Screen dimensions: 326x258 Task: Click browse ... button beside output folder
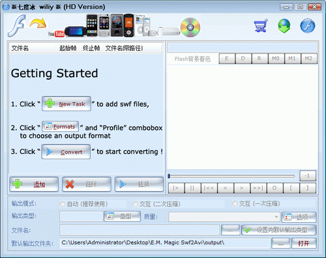pyautogui.click(x=281, y=244)
